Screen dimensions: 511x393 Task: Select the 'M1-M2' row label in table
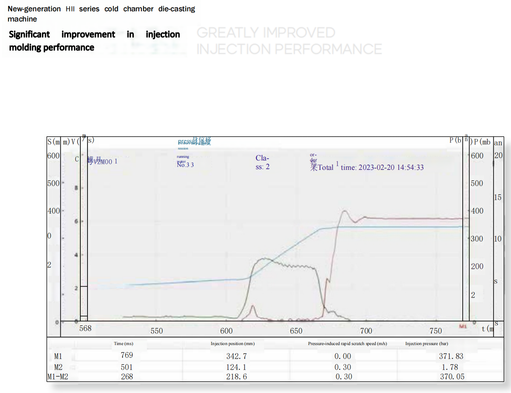coord(58,376)
